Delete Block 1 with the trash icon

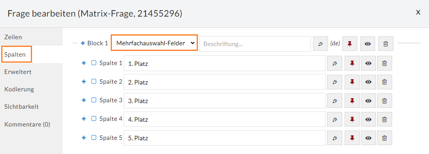(386, 44)
